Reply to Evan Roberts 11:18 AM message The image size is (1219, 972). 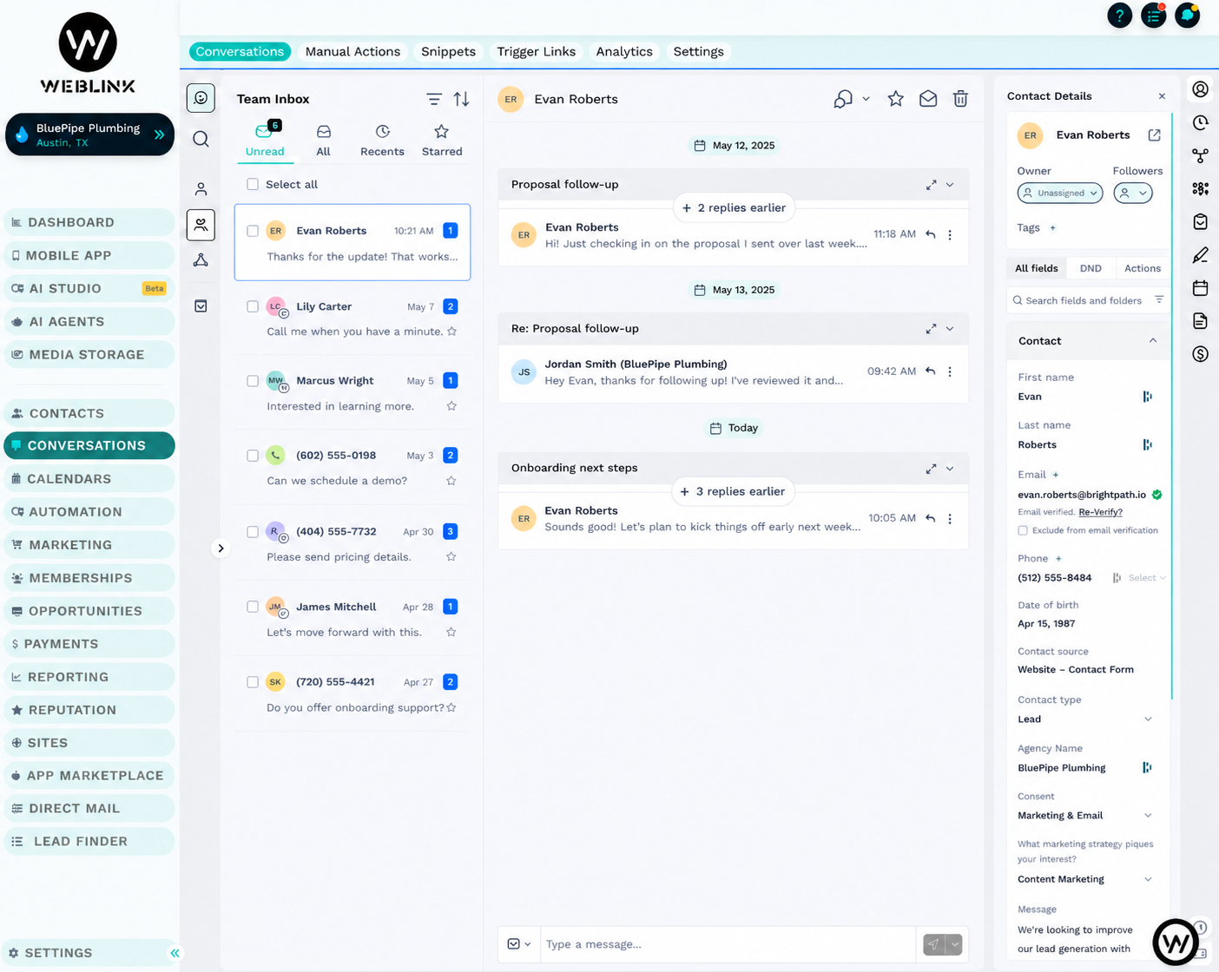(931, 234)
